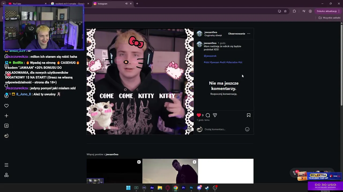Viewport: 343px width, 192px height.
Task: Share the post with the paper plane icon
Action: [x=215, y=115]
